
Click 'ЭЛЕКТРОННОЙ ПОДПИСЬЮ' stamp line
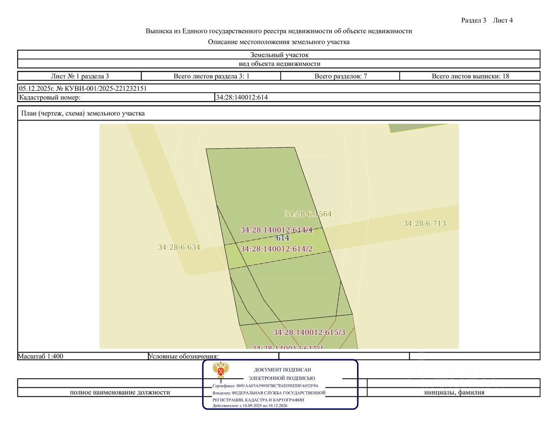(282, 378)
